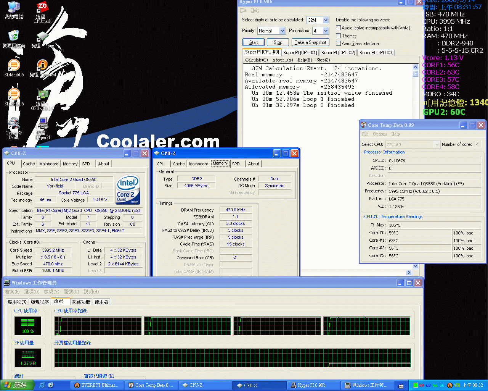This screenshot has width=488, height=391.
Task: Launch the Crysis SP Demo shortcut
Action: [14, 128]
